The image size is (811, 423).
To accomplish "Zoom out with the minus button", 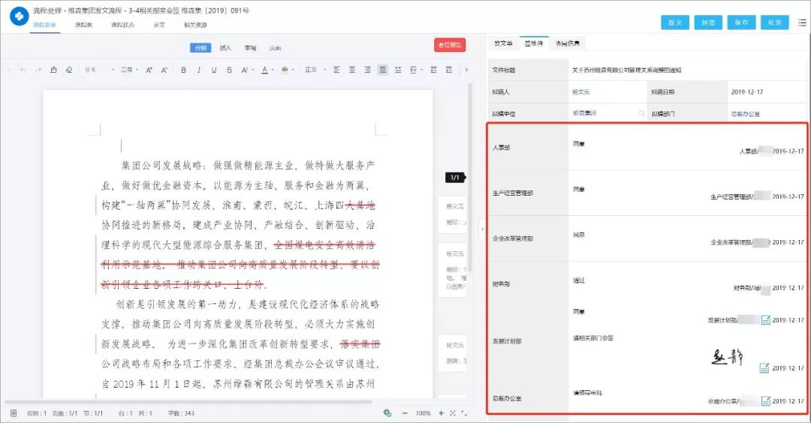I will pyautogui.click(x=405, y=413).
